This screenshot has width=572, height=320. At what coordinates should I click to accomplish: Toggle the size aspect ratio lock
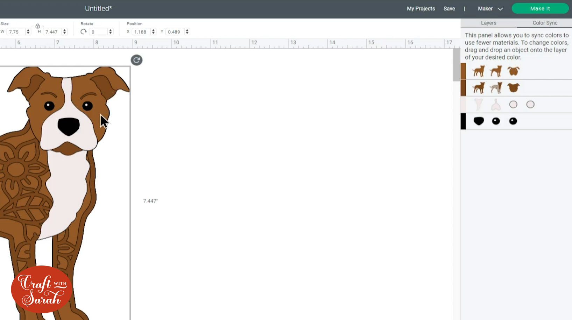38,26
